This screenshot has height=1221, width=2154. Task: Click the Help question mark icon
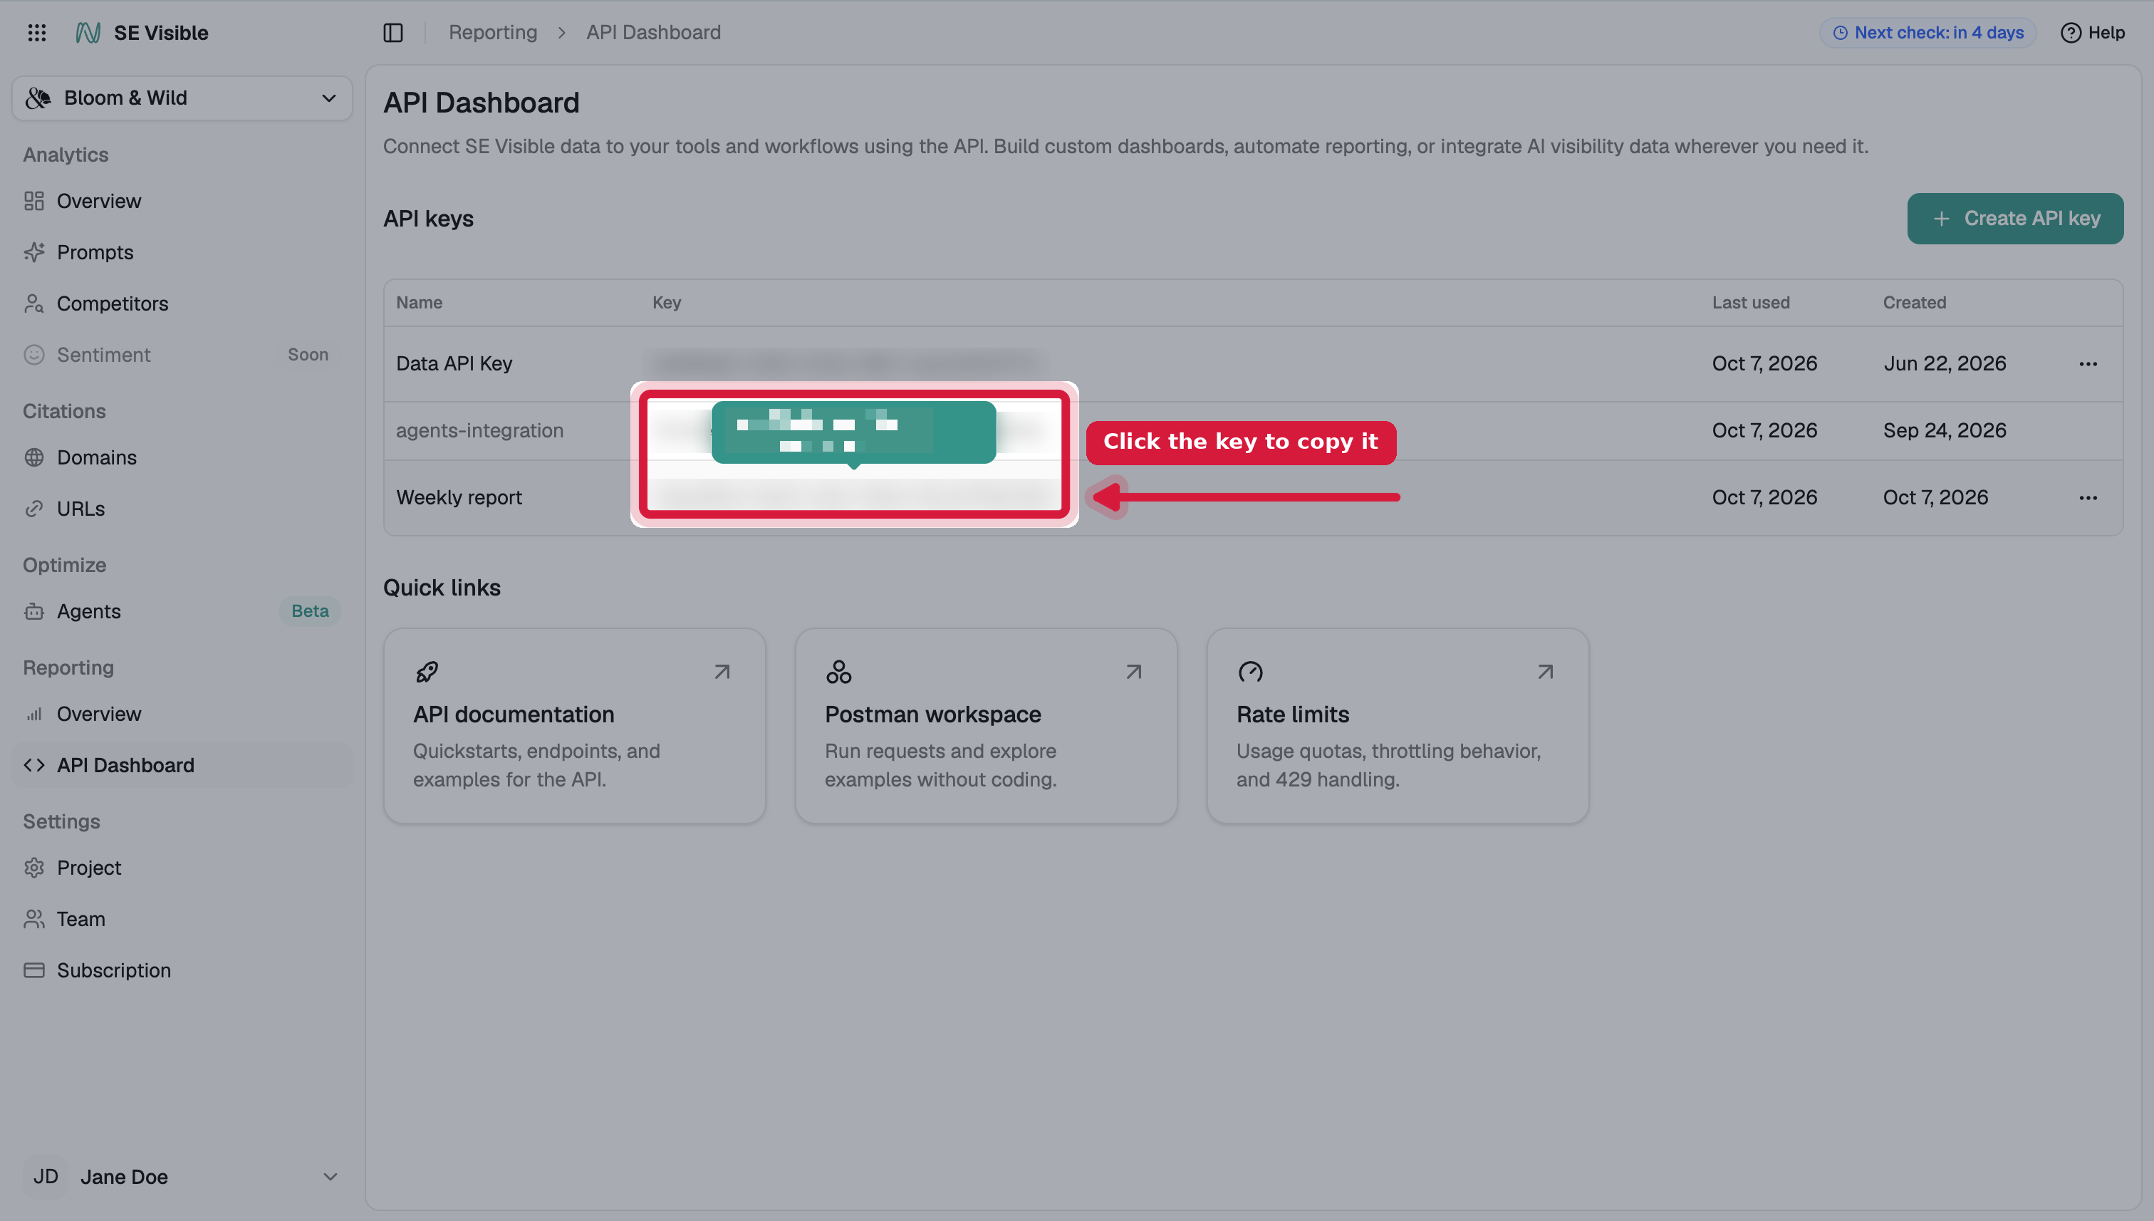point(2070,33)
